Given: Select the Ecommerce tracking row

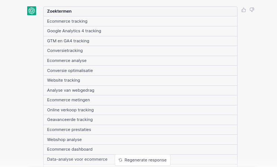Looking at the screenshot, I should (x=140, y=21).
